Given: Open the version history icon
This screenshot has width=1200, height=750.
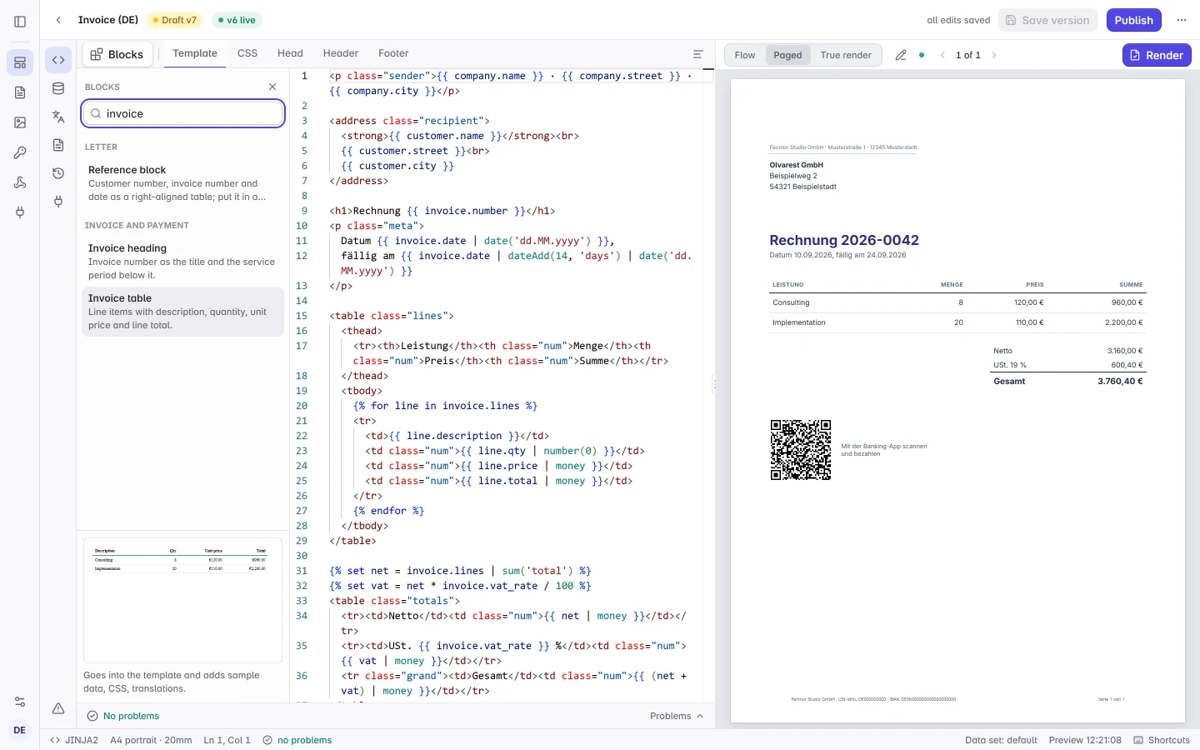Looking at the screenshot, I should [58, 173].
